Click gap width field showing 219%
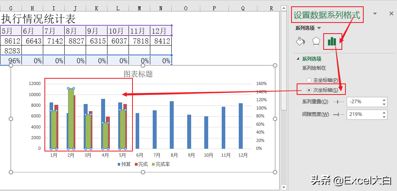Screen dimensions: 397x191 (364, 114)
